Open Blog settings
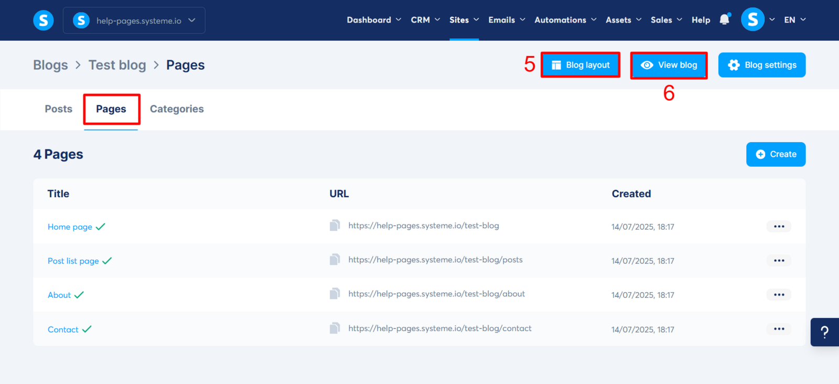Screen dimensions: 839x384 pyautogui.click(x=762, y=65)
